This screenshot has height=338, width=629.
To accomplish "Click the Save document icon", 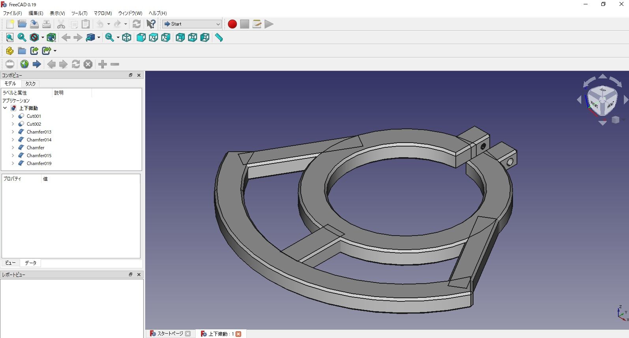I will coord(34,24).
